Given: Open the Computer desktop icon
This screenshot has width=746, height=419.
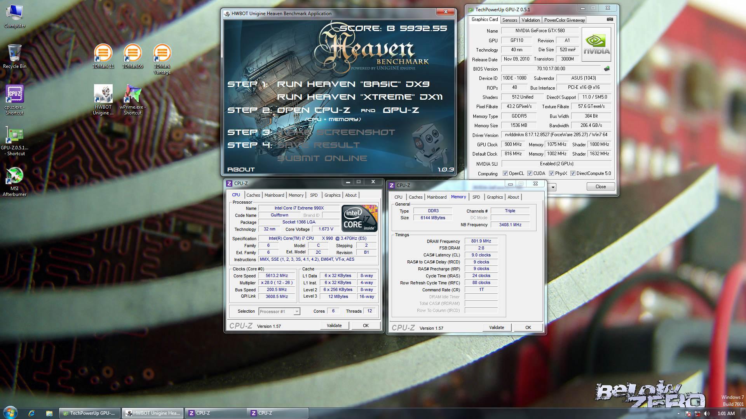Looking at the screenshot, I should 15,16.
